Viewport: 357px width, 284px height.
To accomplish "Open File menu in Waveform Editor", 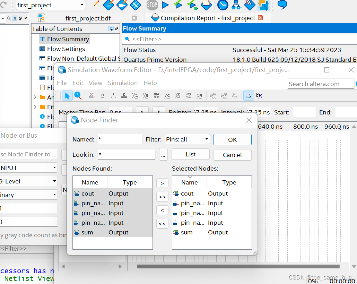I will click(62, 83).
